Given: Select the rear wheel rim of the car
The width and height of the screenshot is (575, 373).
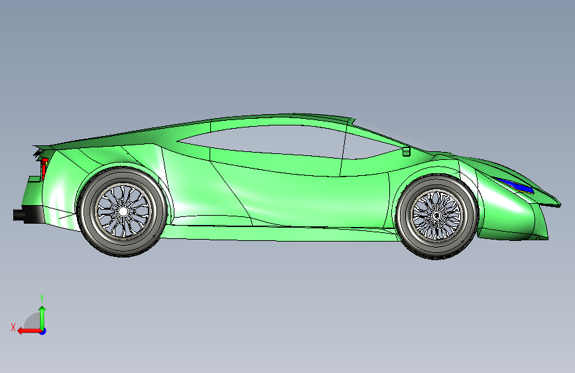Looking at the screenshot, I should (123, 211).
